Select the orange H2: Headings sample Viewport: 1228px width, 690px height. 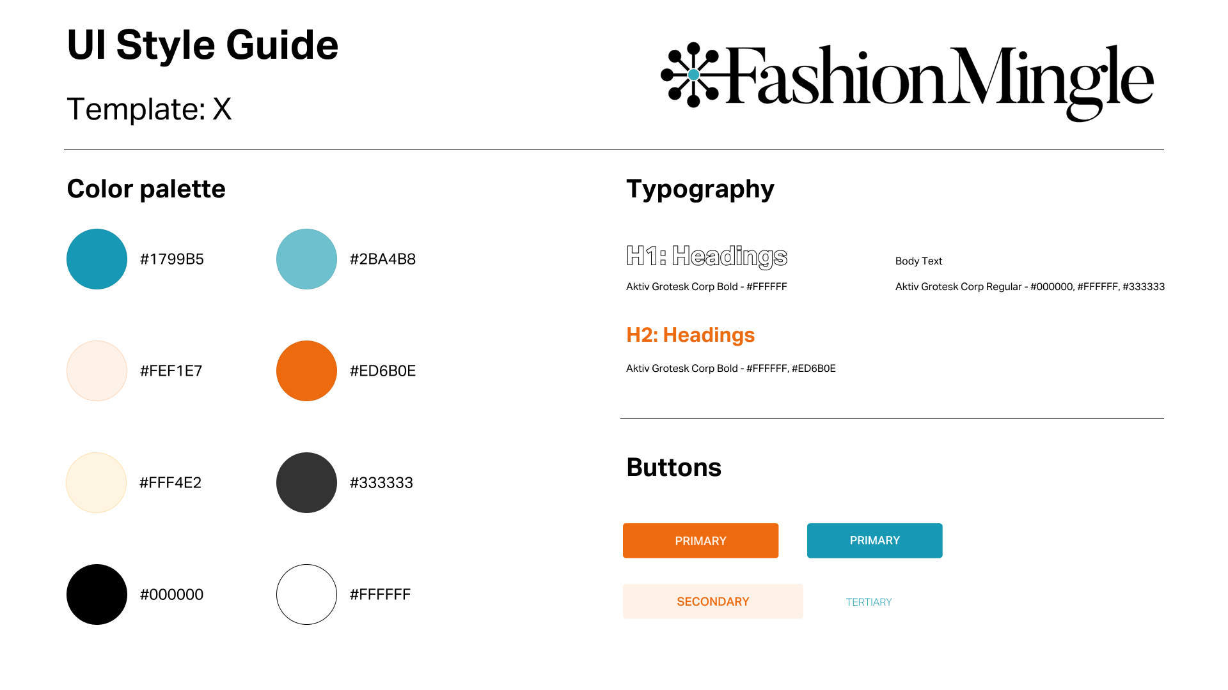pyautogui.click(x=691, y=335)
